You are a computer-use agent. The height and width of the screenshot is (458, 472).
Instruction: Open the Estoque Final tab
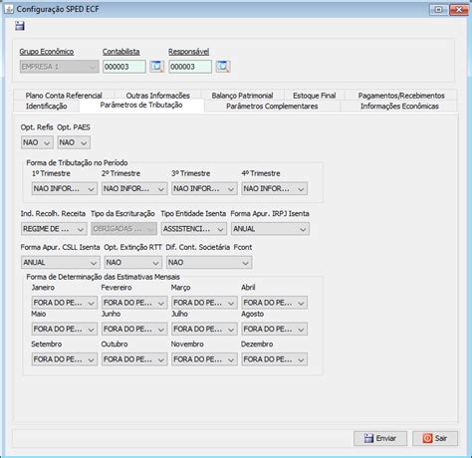point(315,96)
